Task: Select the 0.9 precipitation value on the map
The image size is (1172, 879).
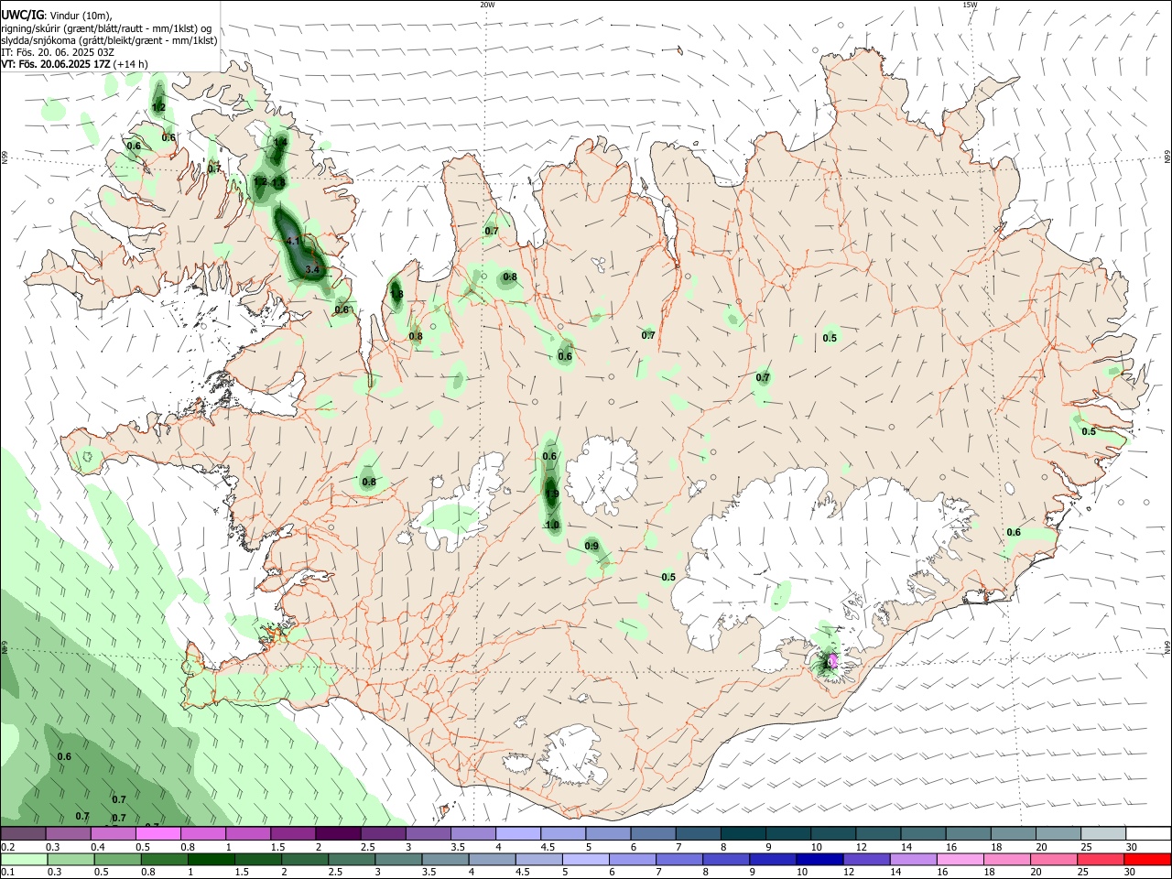Action: (591, 547)
